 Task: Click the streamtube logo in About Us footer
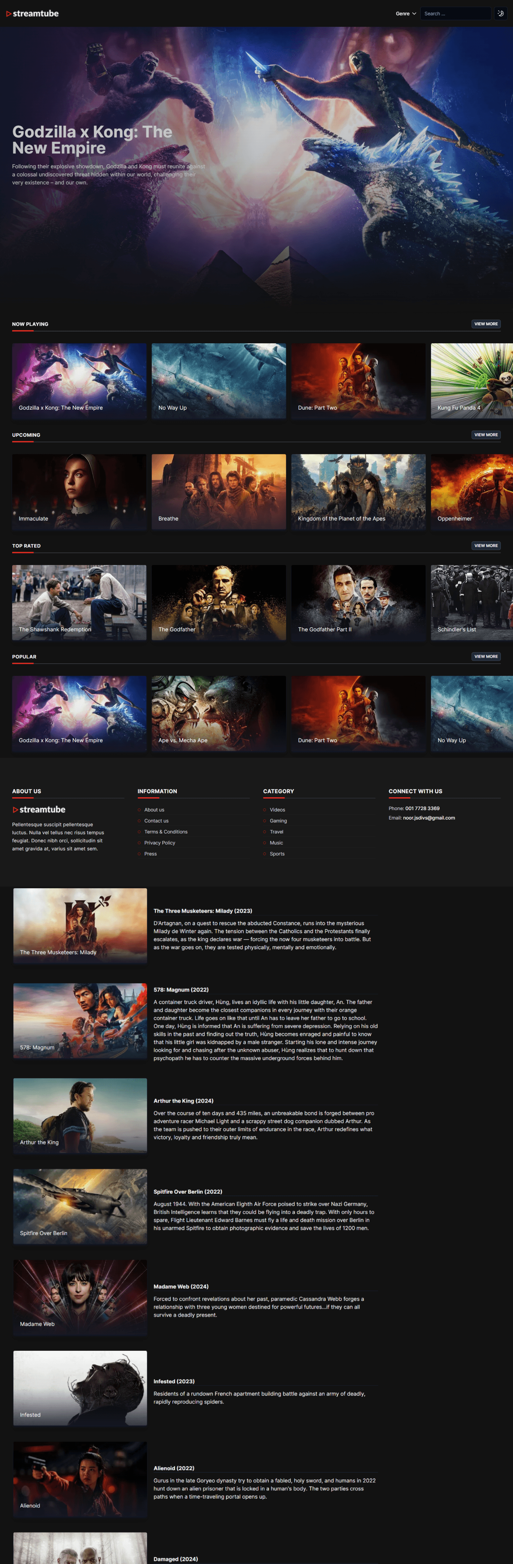39,809
